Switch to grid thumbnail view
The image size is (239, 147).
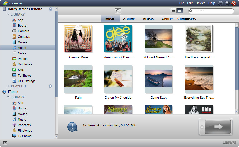click(x=180, y=11)
